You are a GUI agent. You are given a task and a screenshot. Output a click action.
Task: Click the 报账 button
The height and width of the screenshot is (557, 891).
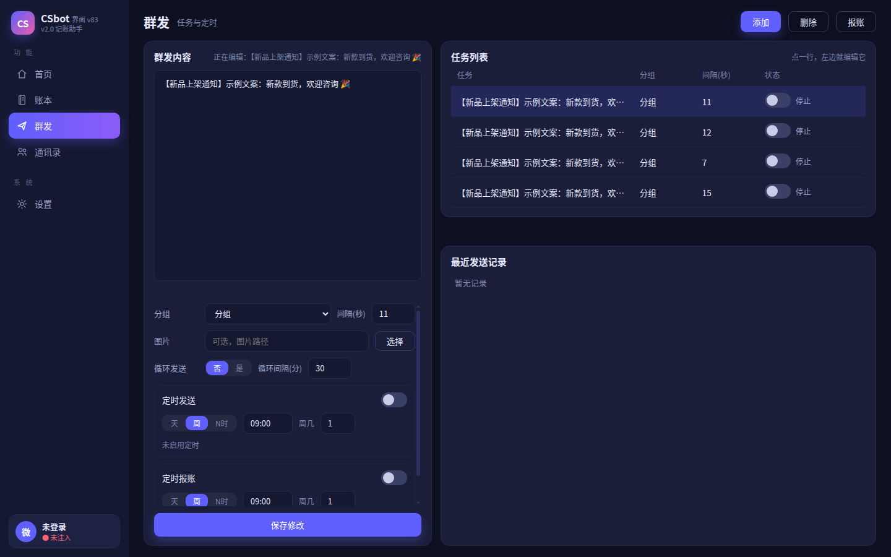[856, 22]
